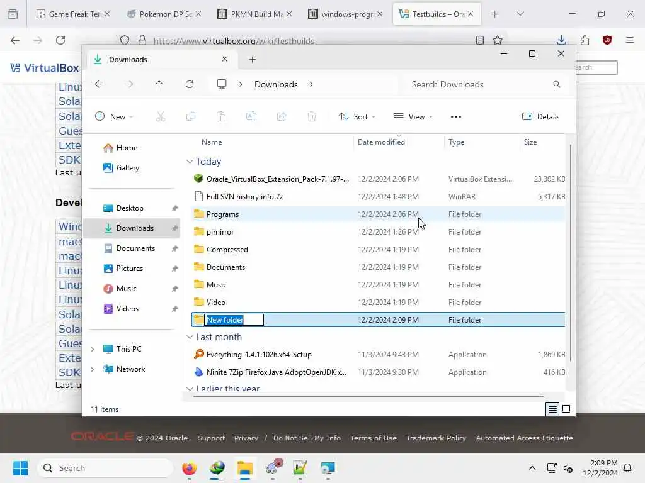This screenshot has height=483, width=645.
Task: Go back in File Explorer
Action: pyautogui.click(x=99, y=84)
